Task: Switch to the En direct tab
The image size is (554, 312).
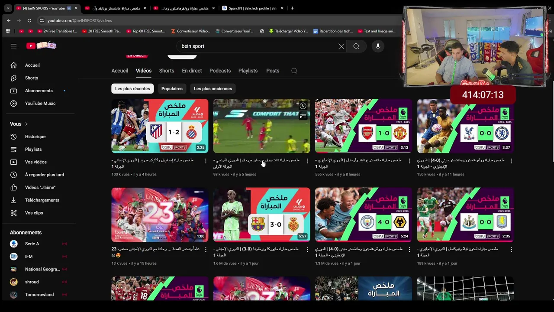Action: 192,71
